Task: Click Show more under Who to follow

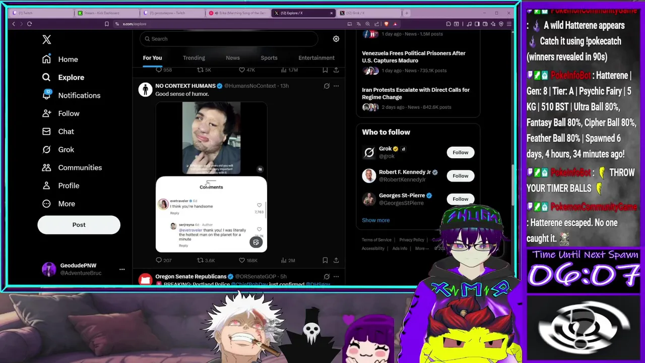Action: pyautogui.click(x=375, y=220)
